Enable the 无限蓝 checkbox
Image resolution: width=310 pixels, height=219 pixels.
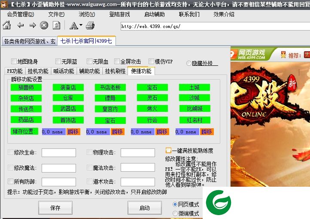pyautogui.click(x=58, y=61)
